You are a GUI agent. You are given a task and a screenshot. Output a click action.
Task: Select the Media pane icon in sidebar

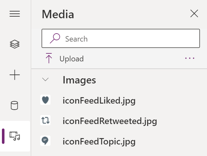15,136
